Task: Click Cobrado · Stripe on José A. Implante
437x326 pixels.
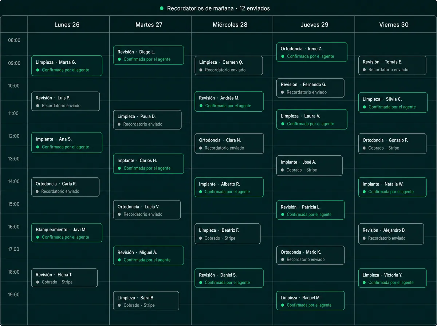Action: coord(302,170)
